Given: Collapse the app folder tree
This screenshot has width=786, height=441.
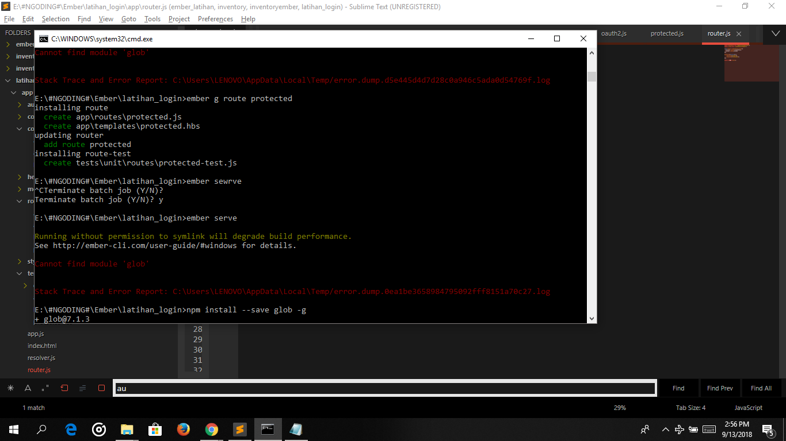Looking at the screenshot, I should point(13,92).
